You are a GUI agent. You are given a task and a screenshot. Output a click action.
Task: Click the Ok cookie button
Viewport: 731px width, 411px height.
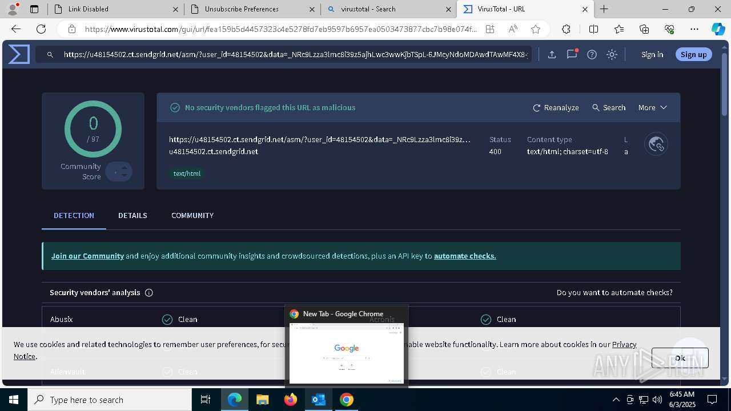click(x=680, y=358)
